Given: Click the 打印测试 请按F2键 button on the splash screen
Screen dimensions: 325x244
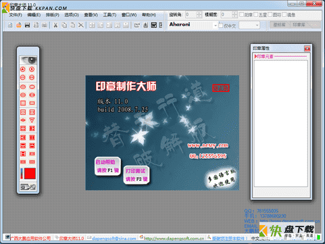Looking at the screenshot, I should (136, 175).
